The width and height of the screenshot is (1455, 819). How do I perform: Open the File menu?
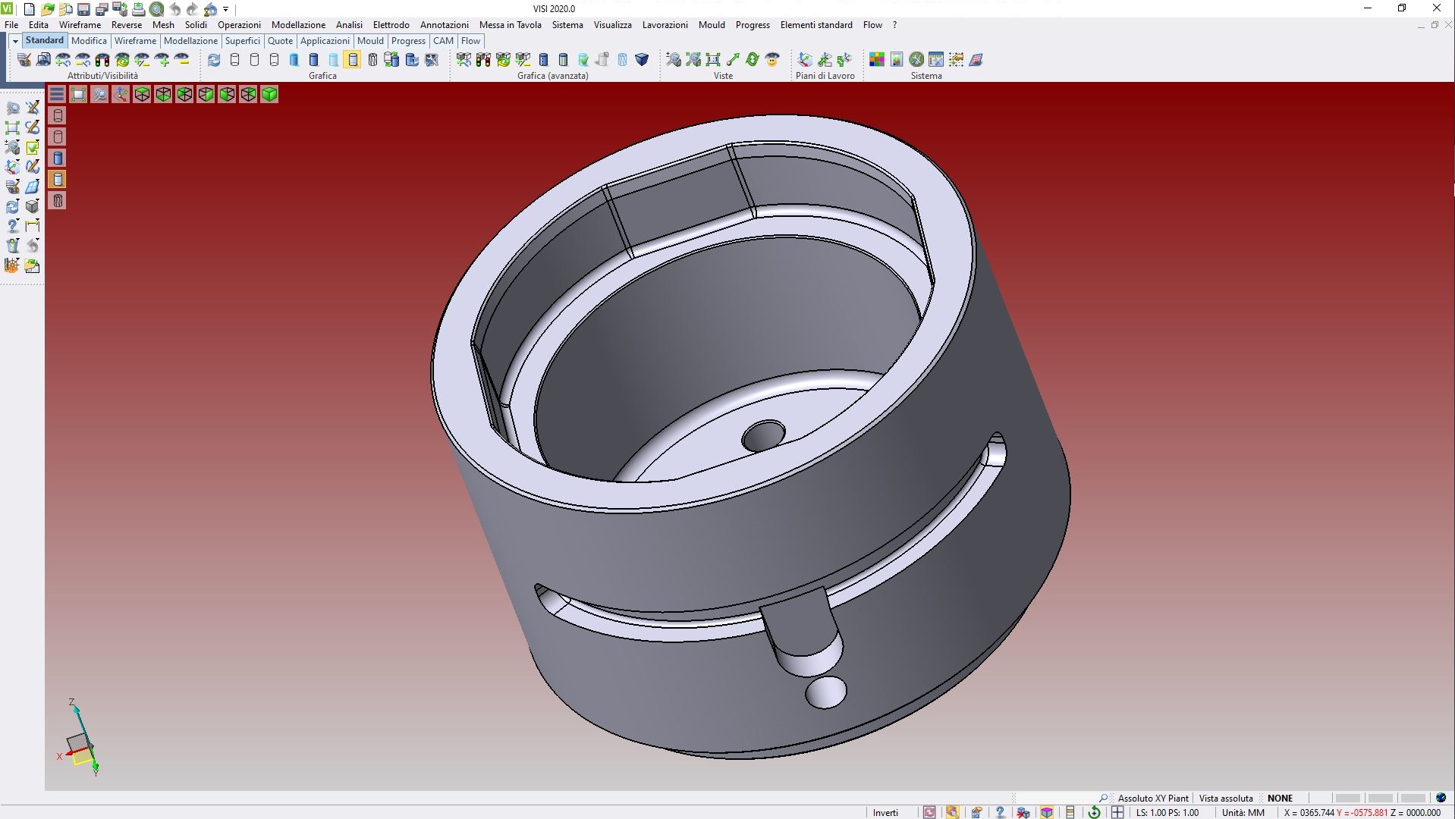click(x=11, y=25)
